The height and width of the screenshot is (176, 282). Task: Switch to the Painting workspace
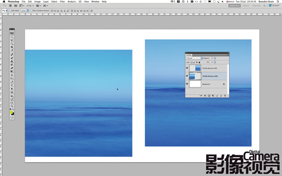256,6
